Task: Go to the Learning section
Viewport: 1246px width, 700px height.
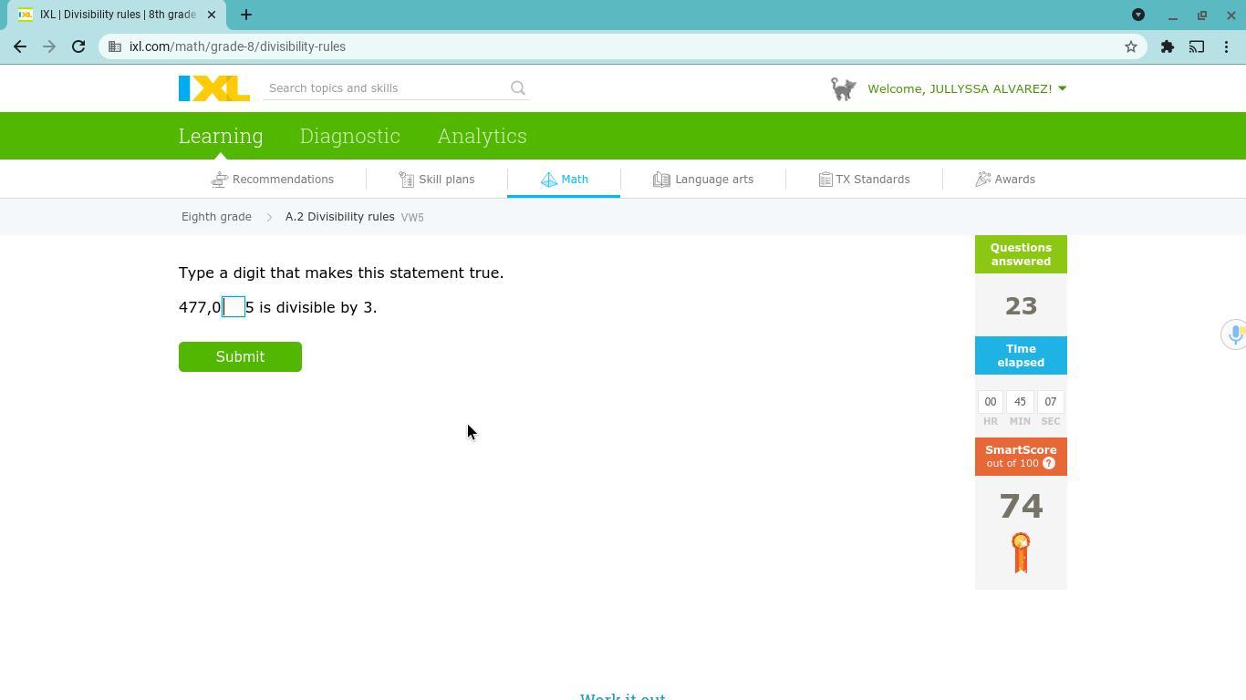Action: tap(221, 136)
